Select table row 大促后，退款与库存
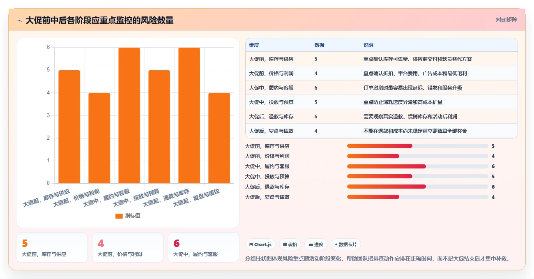534x279 pixels. (381, 116)
